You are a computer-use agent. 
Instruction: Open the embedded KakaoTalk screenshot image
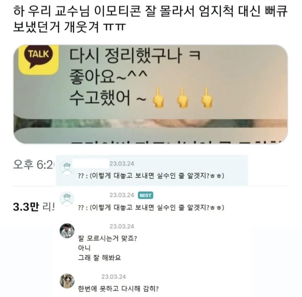tap(151, 94)
